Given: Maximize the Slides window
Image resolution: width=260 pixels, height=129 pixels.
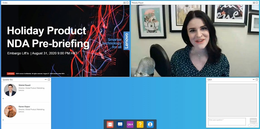Looking at the screenshot, I should coord(127,3).
